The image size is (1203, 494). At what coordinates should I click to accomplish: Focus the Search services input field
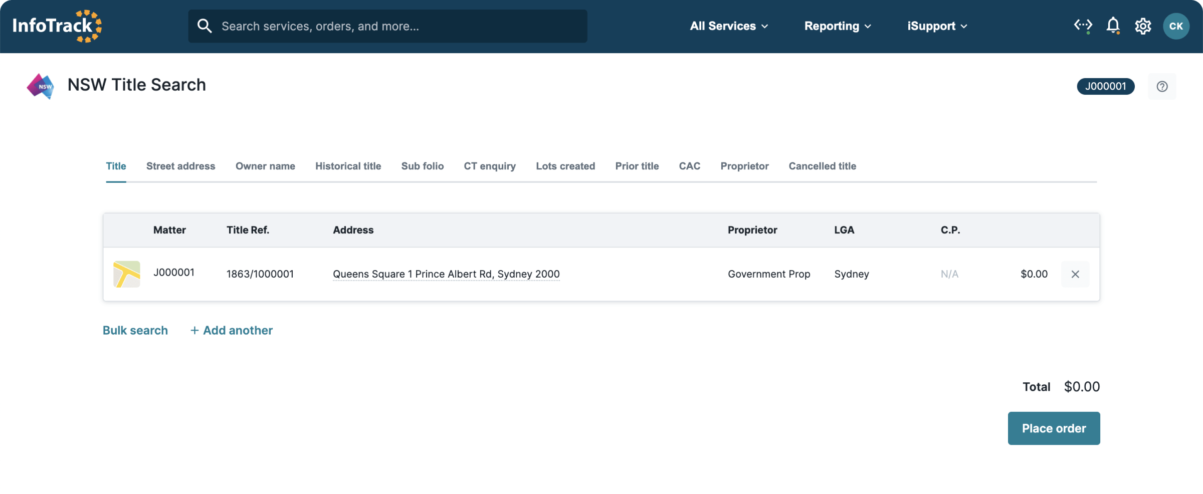[387, 26]
